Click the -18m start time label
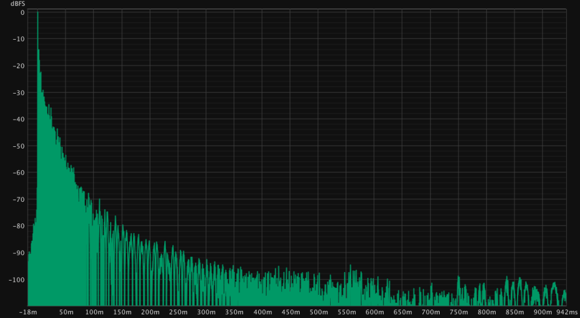The image size is (580, 318). pos(29,312)
